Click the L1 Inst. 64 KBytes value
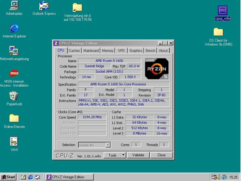Viewport: 241px width, 181px height. 140,122
